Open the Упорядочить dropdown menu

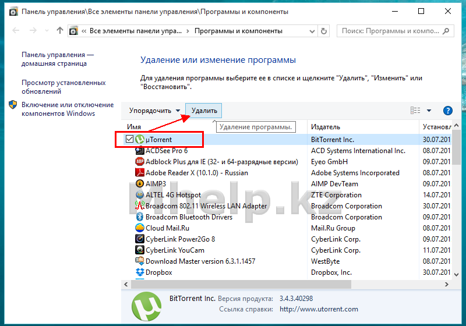155,111
